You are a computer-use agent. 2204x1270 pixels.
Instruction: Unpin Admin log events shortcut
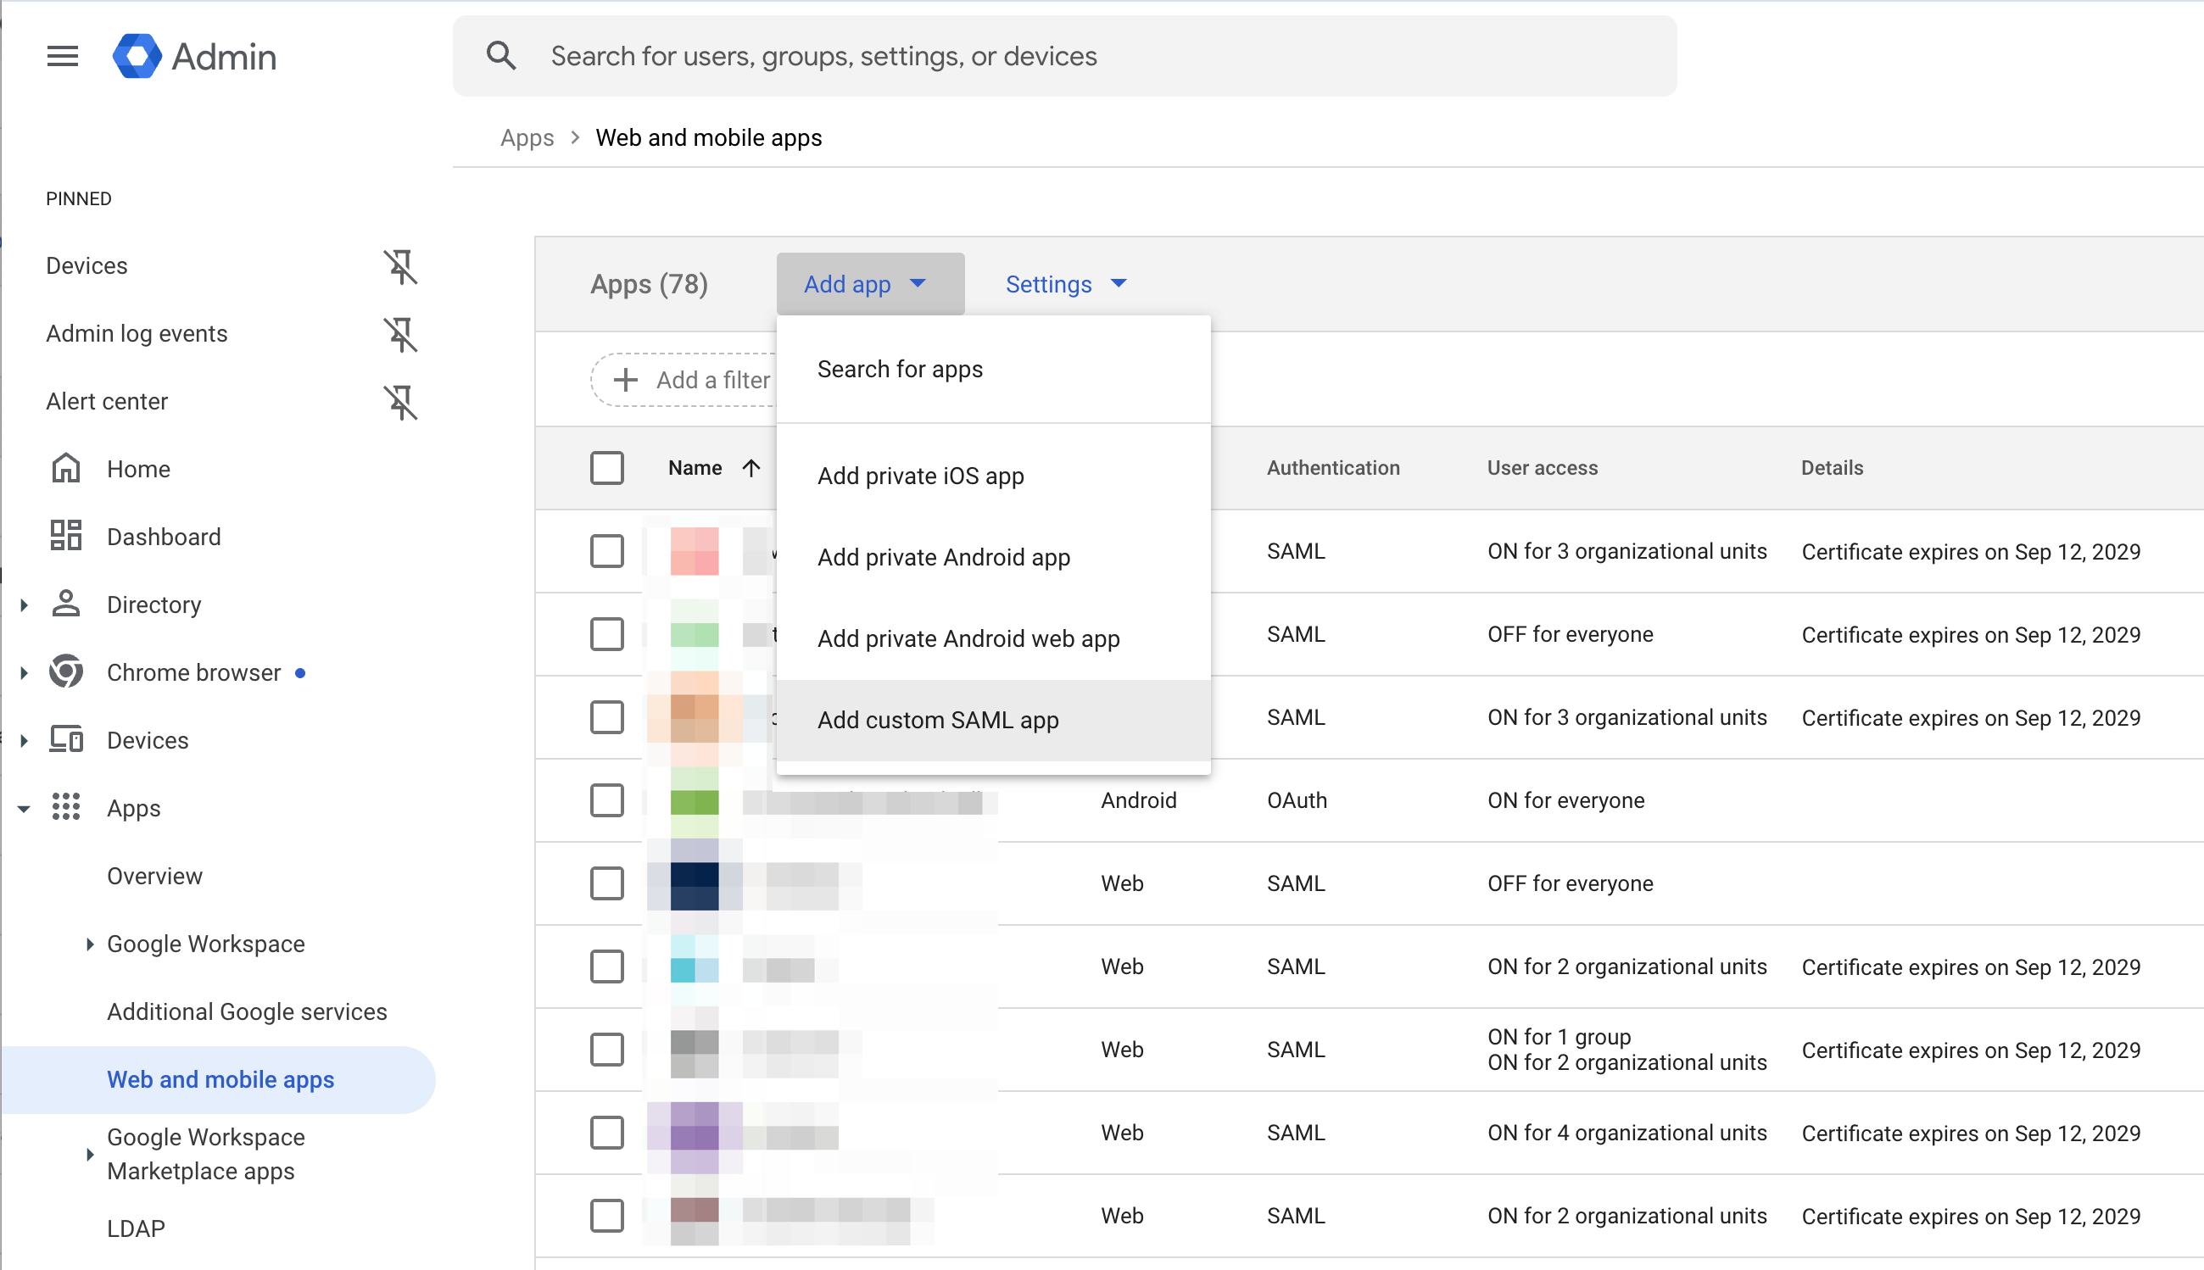pyautogui.click(x=400, y=334)
